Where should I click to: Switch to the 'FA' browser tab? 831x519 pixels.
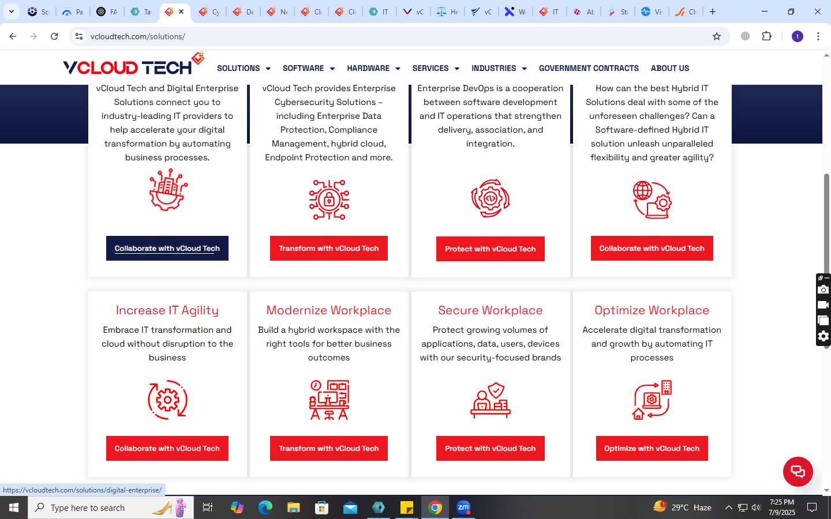107,12
